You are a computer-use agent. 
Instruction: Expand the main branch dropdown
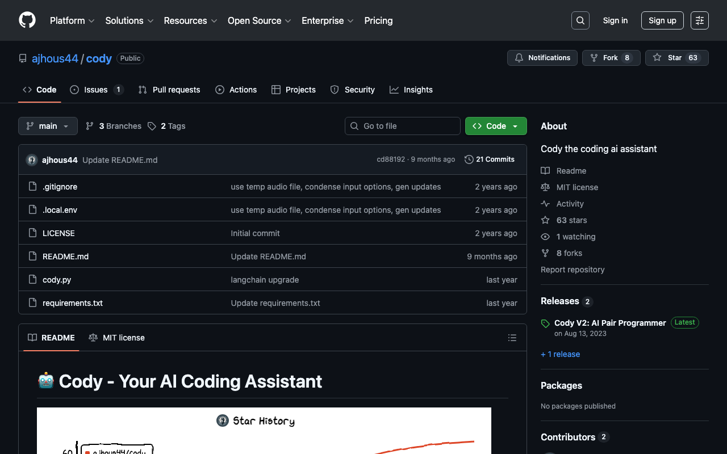[48, 126]
